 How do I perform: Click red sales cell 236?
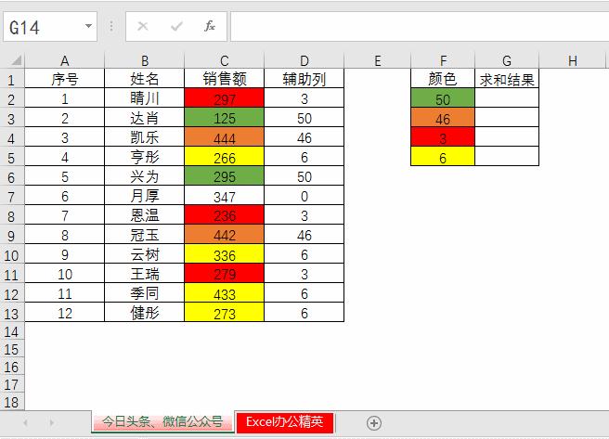click(x=225, y=215)
